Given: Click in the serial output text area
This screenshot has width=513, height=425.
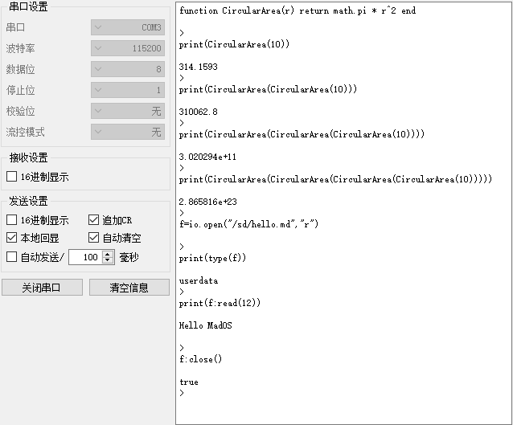Looking at the screenshot, I should pos(343,213).
